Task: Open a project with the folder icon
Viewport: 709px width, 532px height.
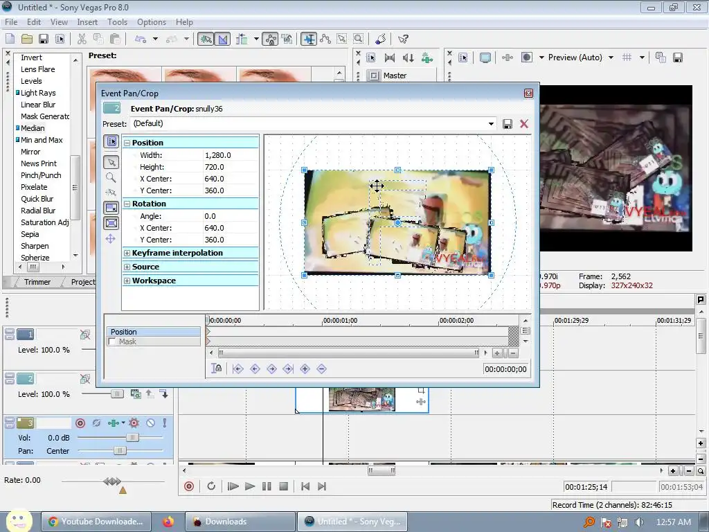Action: [27, 39]
